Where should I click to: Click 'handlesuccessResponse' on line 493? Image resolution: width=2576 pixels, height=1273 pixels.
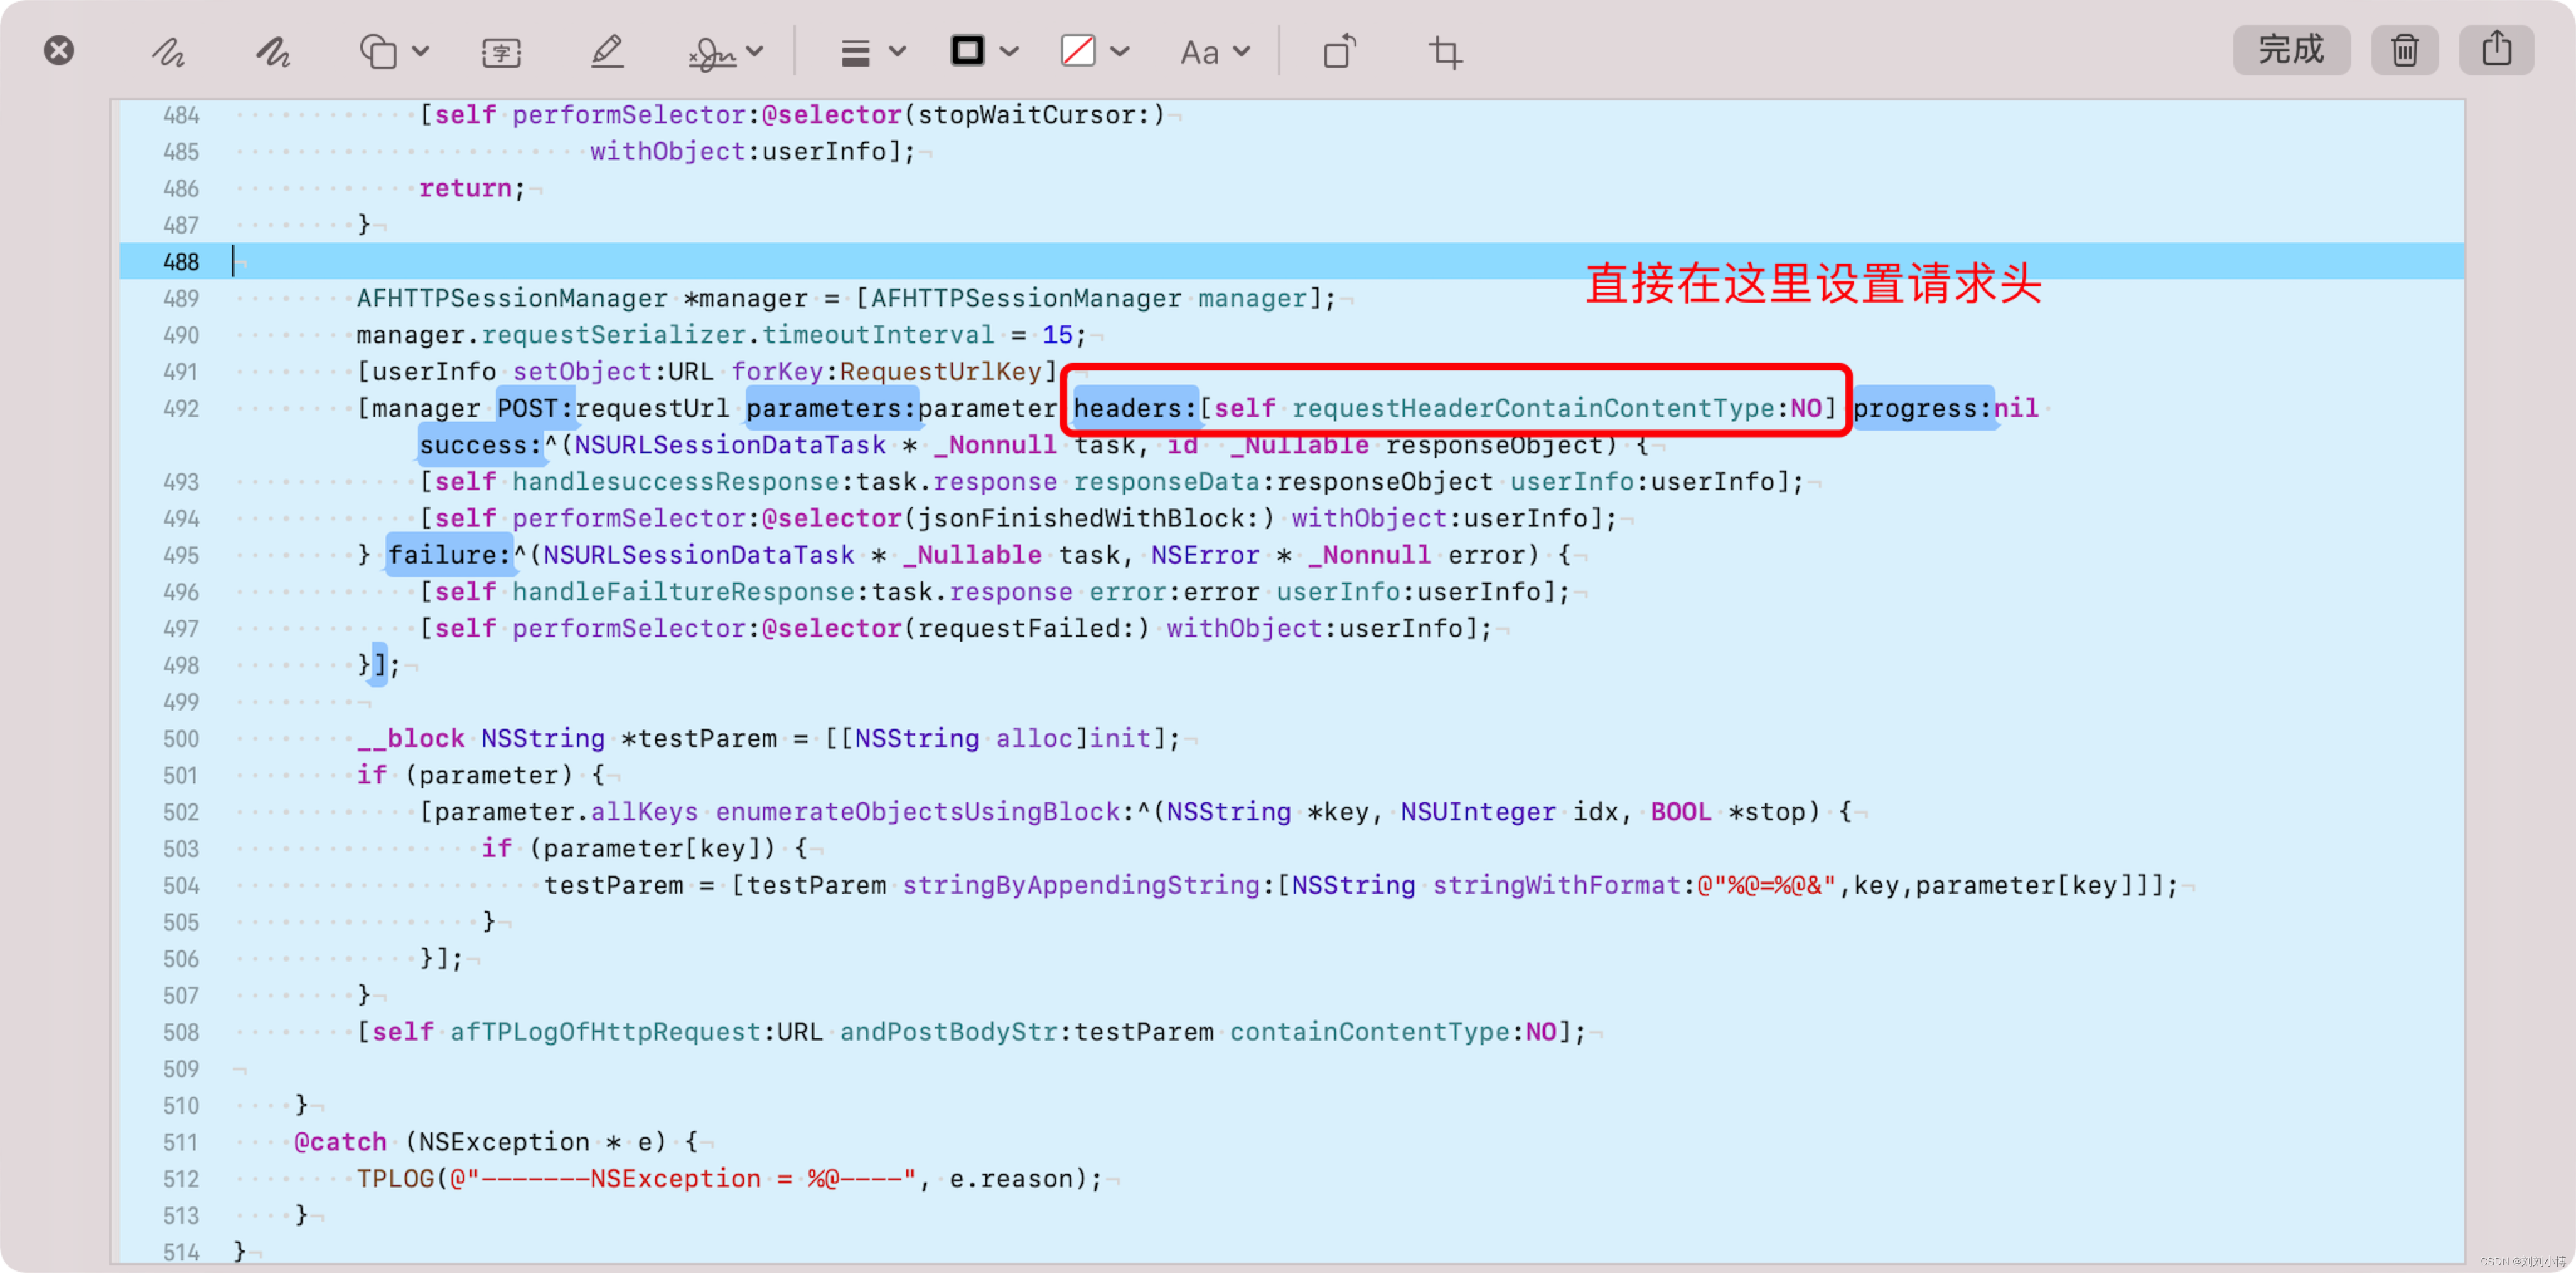(x=675, y=482)
